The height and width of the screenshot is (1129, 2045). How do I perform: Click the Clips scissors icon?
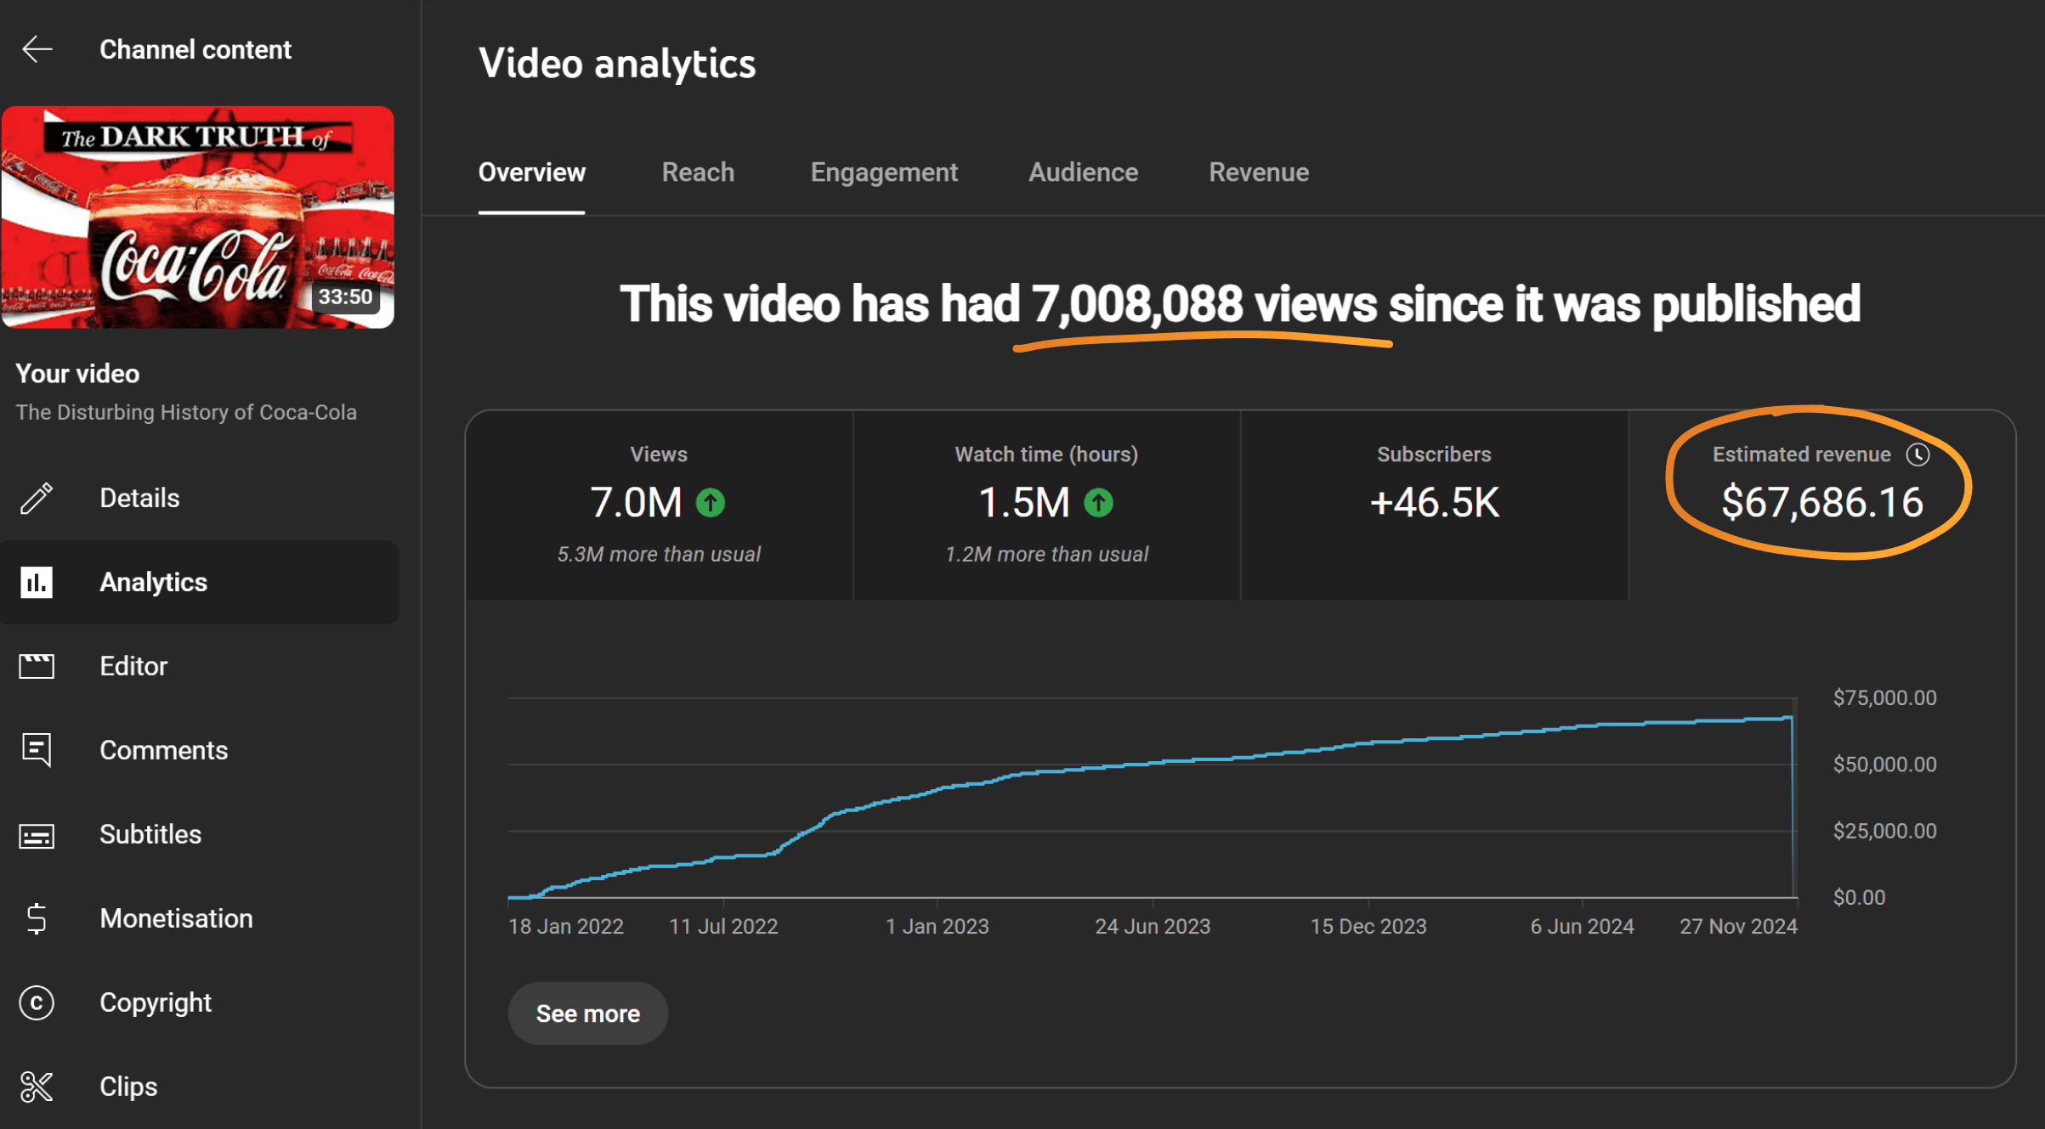tap(37, 1087)
